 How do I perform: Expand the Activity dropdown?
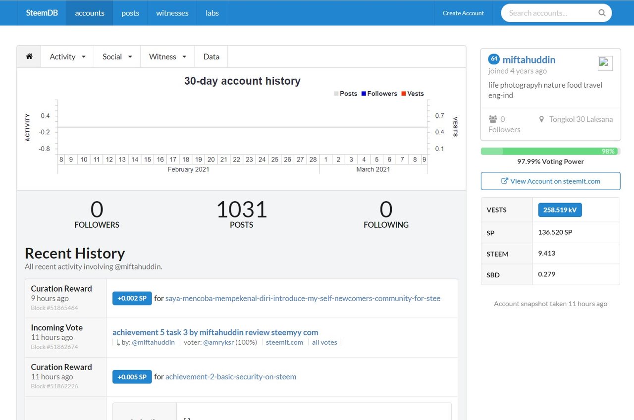click(x=67, y=56)
